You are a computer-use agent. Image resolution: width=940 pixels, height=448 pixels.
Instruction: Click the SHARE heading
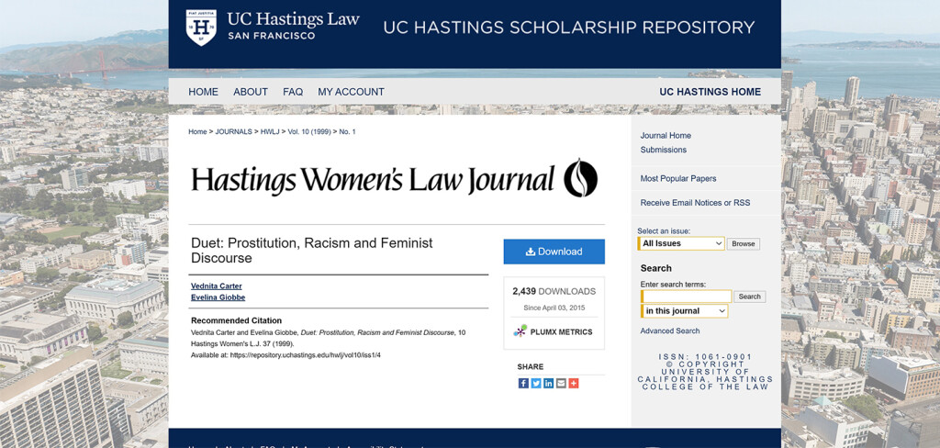(531, 366)
